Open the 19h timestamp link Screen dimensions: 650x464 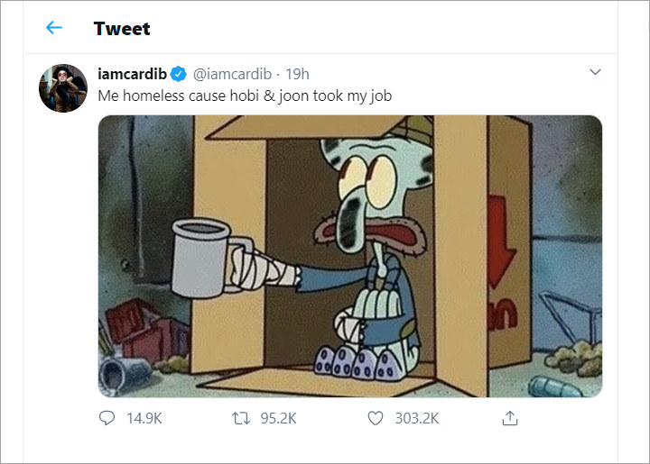tap(297, 74)
